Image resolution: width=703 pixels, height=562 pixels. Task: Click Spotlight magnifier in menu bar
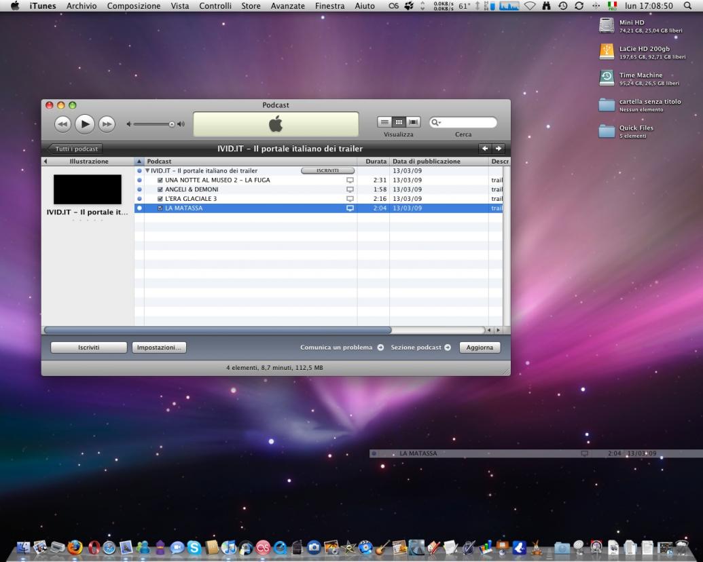point(687,6)
